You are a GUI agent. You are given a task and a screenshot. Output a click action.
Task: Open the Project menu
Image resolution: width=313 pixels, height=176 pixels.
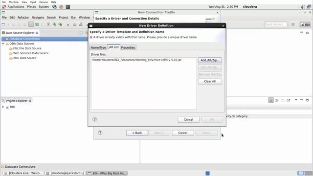[64, 18]
